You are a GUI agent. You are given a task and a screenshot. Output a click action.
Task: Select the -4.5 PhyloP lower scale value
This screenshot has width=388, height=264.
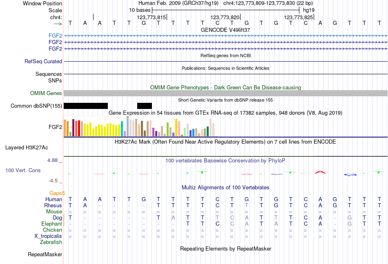point(53,181)
